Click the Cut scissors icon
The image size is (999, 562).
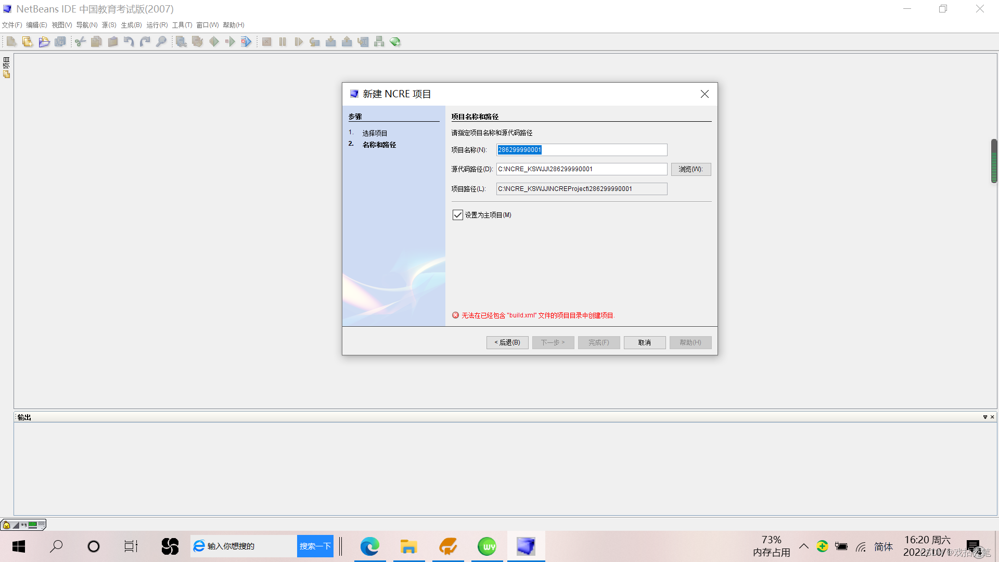[x=80, y=42]
